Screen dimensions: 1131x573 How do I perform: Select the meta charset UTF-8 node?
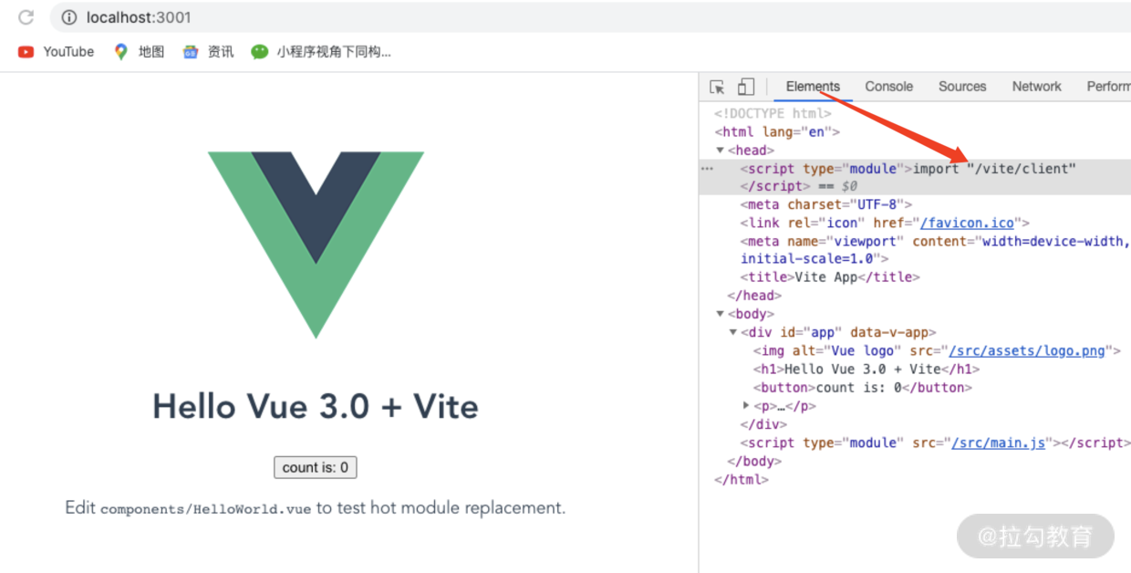tap(826, 205)
